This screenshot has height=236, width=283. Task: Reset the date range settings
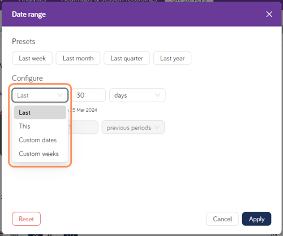click(26, 219)
